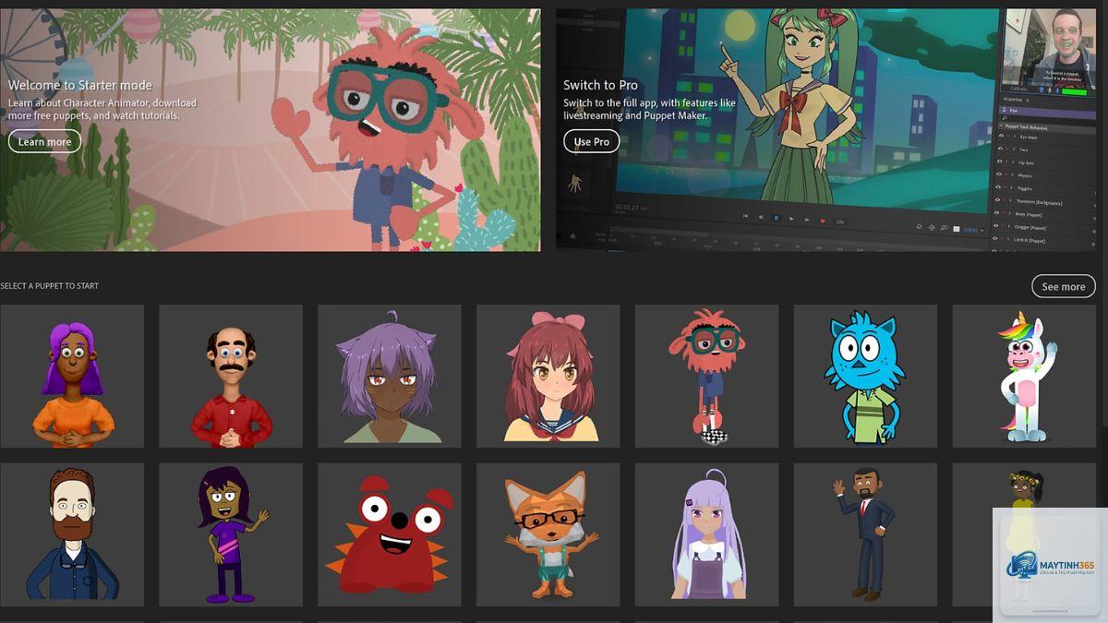Screen dimensions: 1108x623
Task: Click the Switch to Pro banner image
Action: tap(826, 130)
